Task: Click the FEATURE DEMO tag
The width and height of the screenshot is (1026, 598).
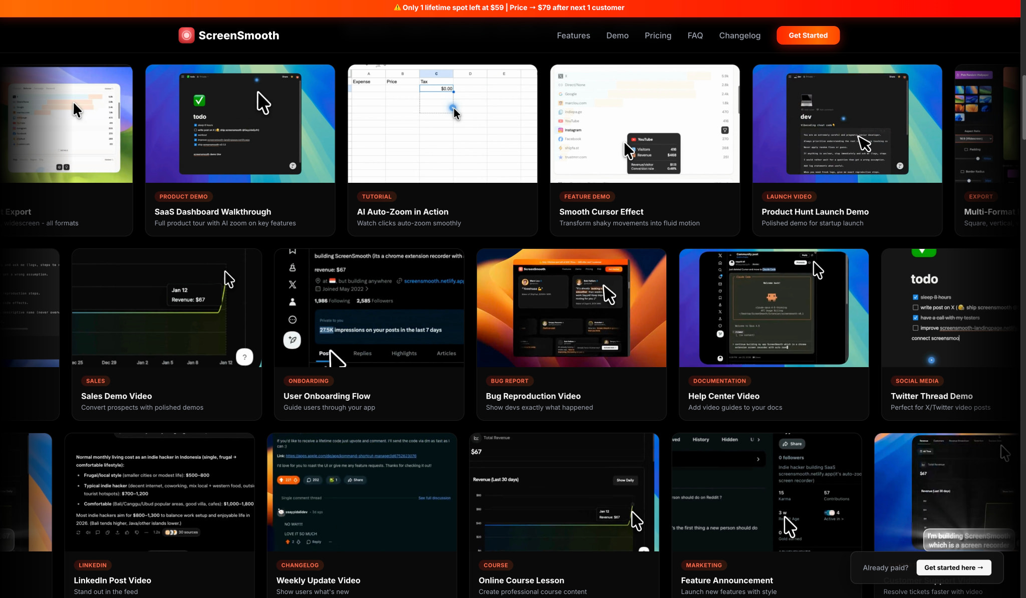Action: (587, 196)
